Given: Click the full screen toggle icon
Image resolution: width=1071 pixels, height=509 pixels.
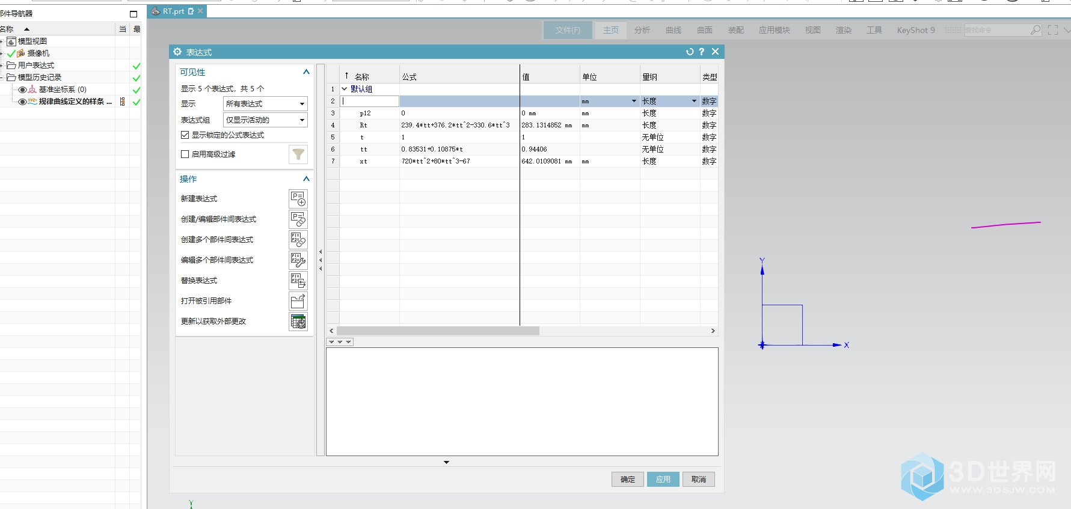Looking at the screenshot, I should click(x=1052, y=29).
